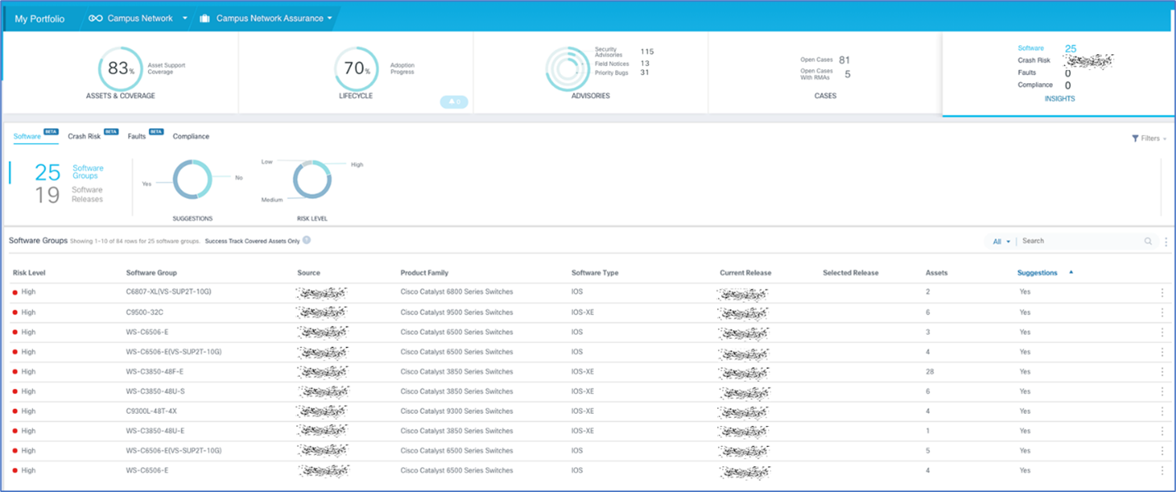Open kebab menu for C9500-32C row
The image size is (1176, 492).
[x=1161, y=313]
